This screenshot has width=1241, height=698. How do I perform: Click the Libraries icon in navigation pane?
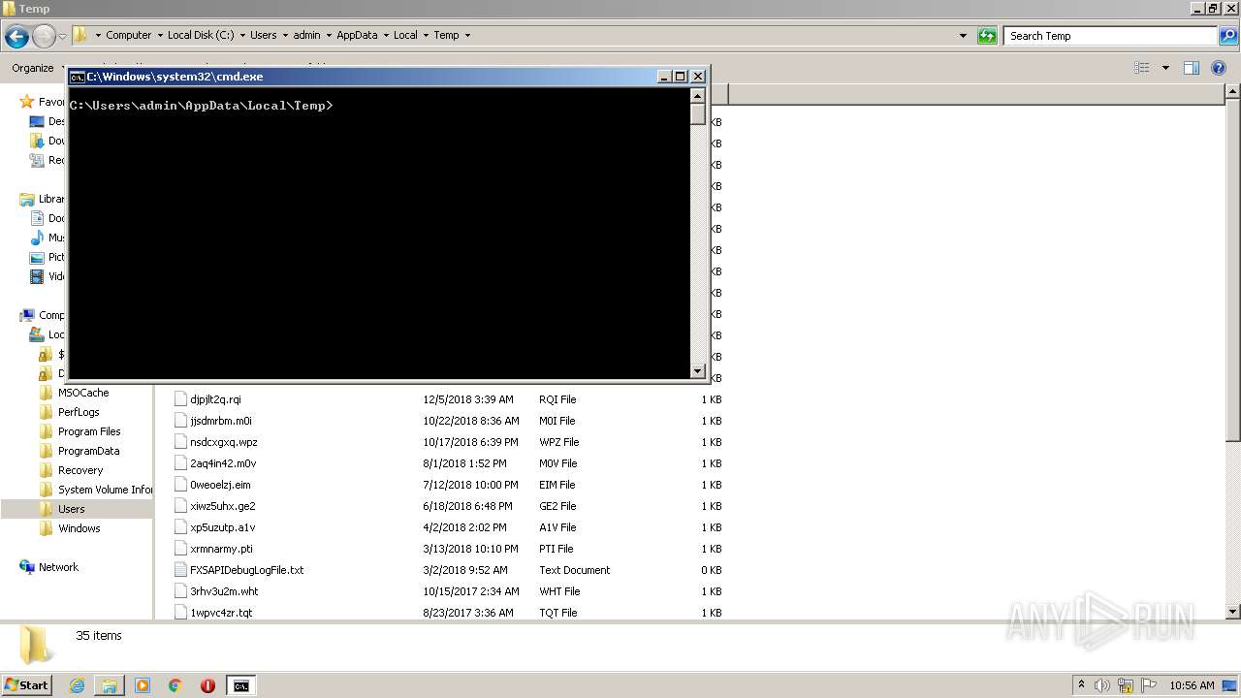click(27, 199)
